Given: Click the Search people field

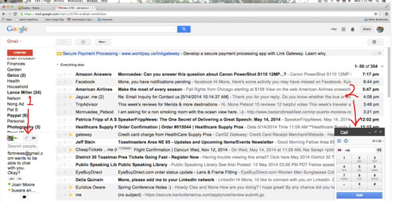Looking at the screenshot, I should [22, 146].
